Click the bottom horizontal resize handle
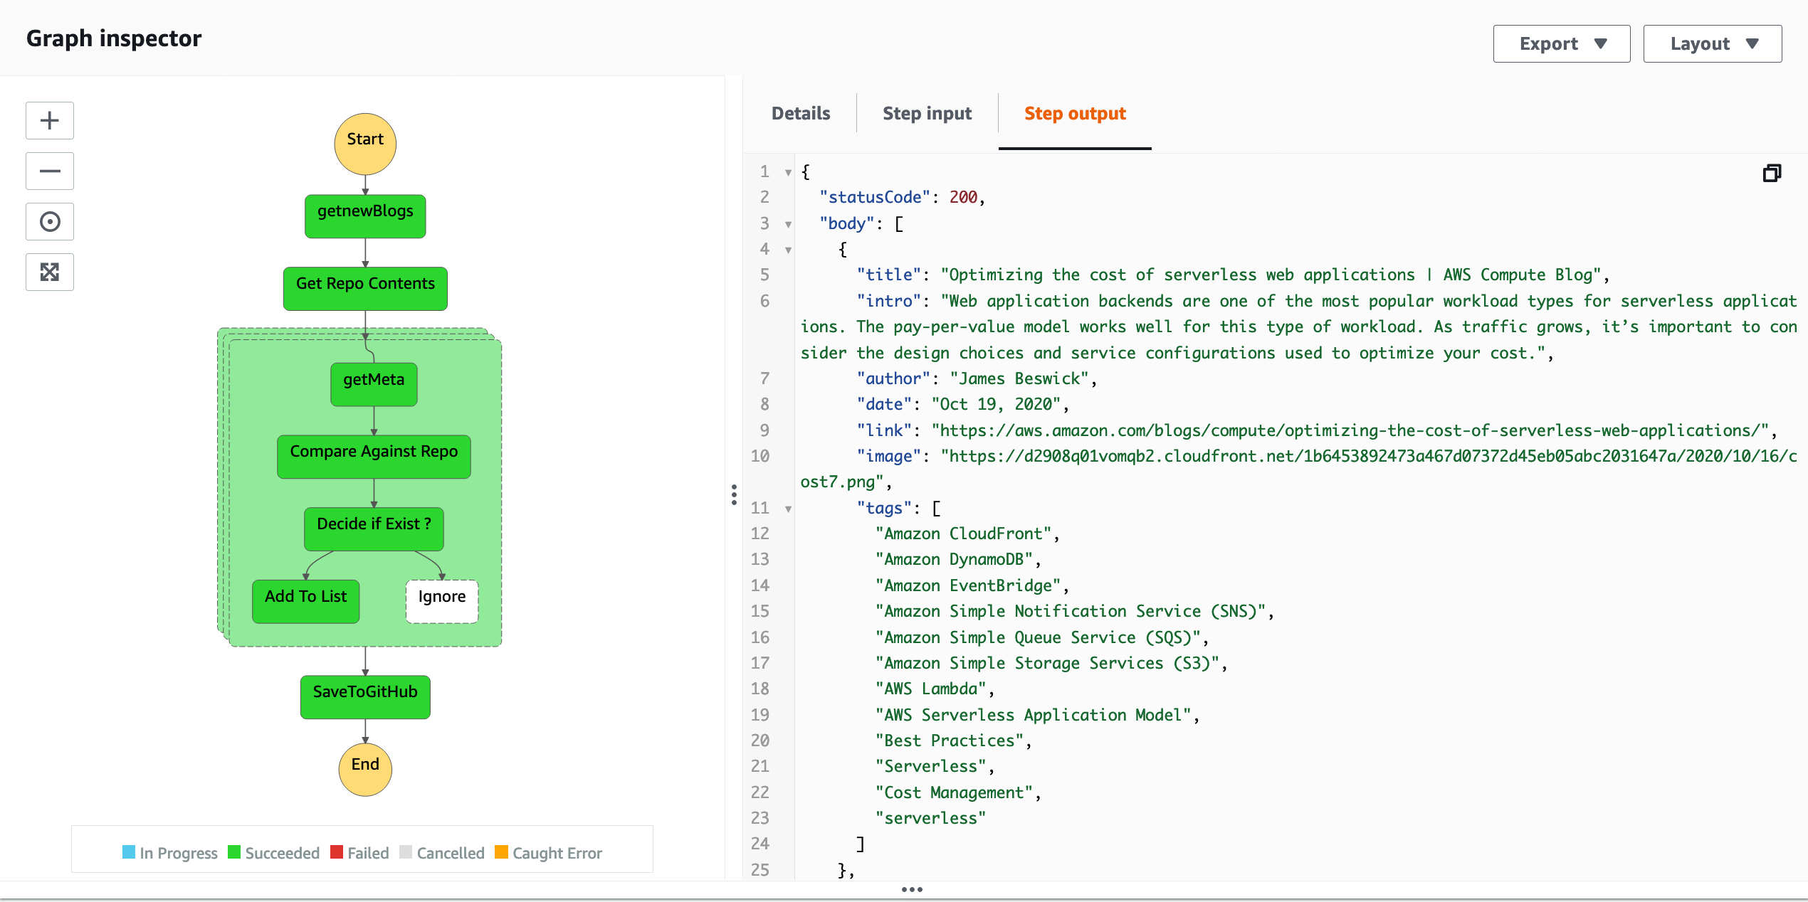 coord(911,889)
